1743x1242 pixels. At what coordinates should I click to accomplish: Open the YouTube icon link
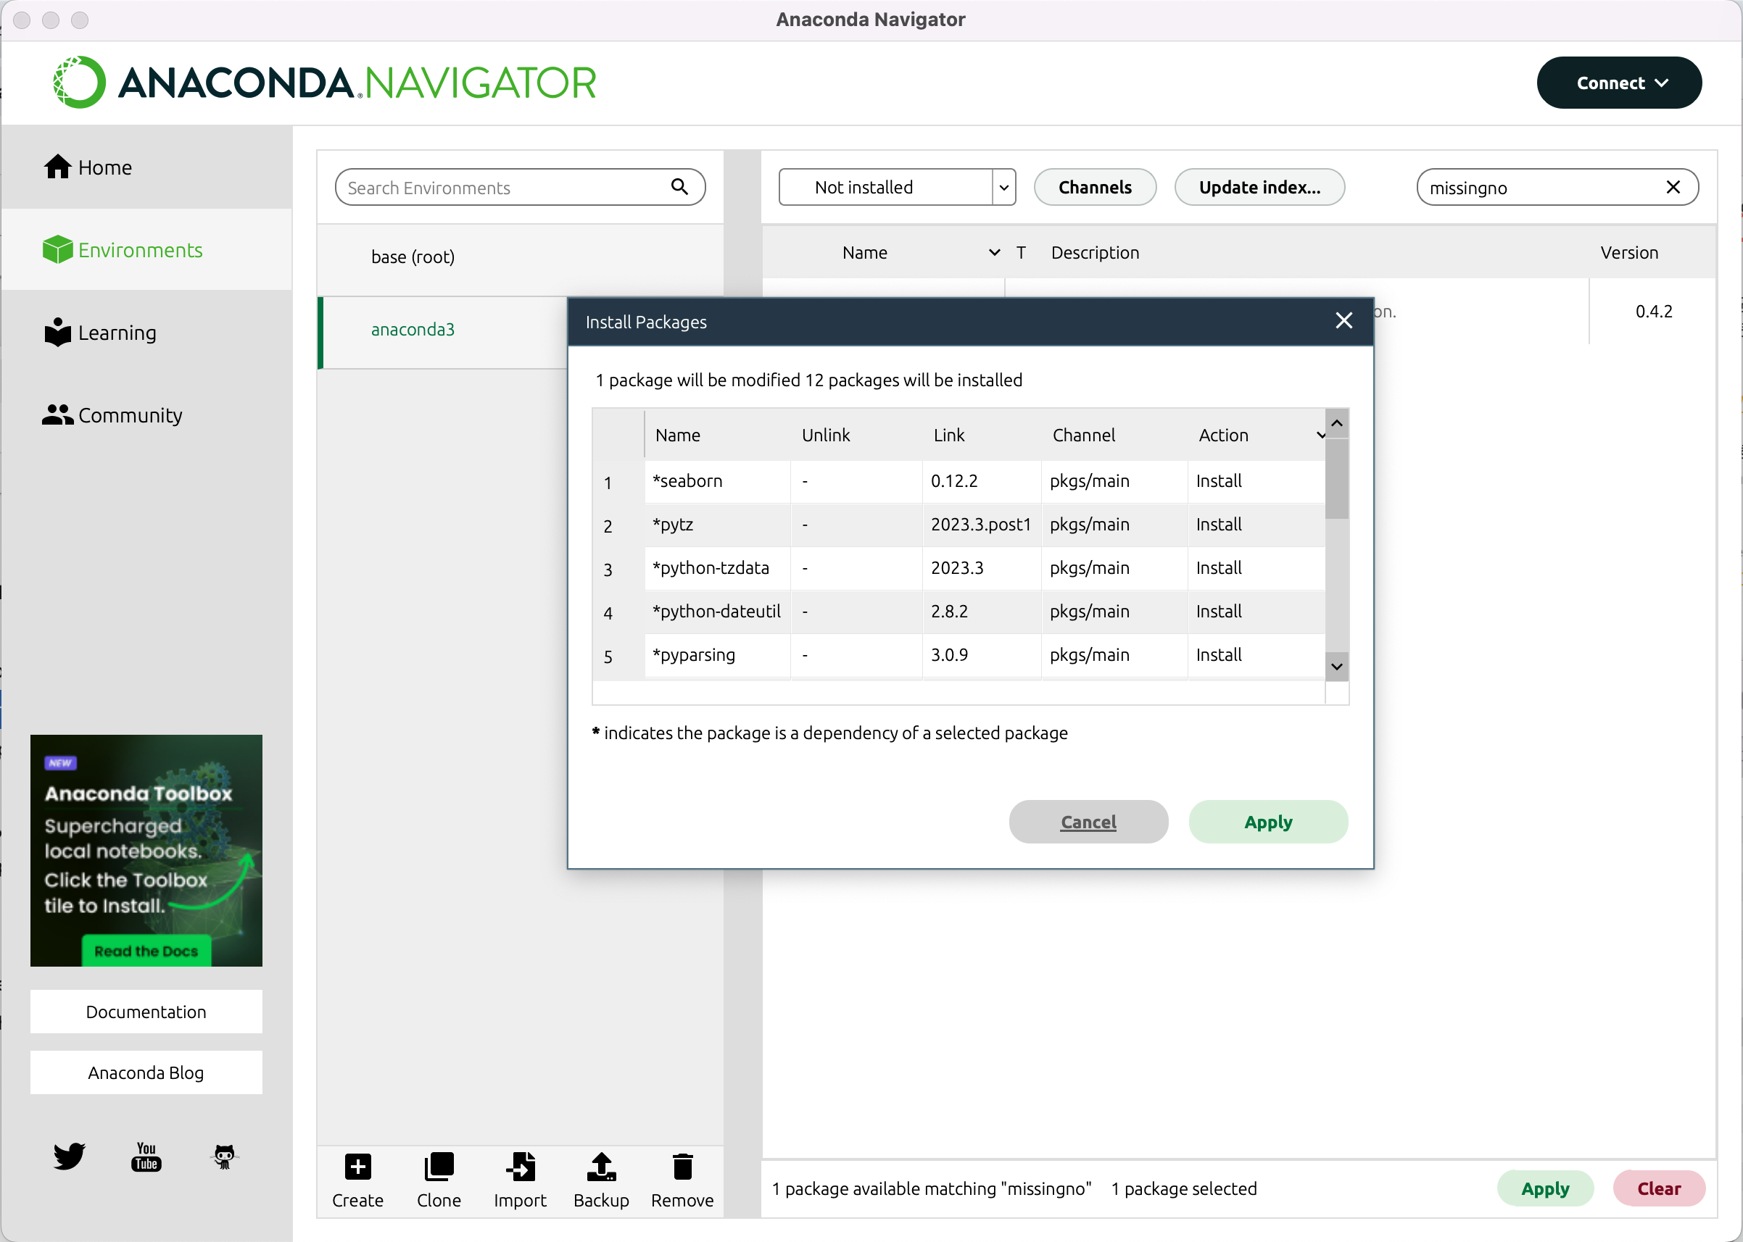[146, 1156]
